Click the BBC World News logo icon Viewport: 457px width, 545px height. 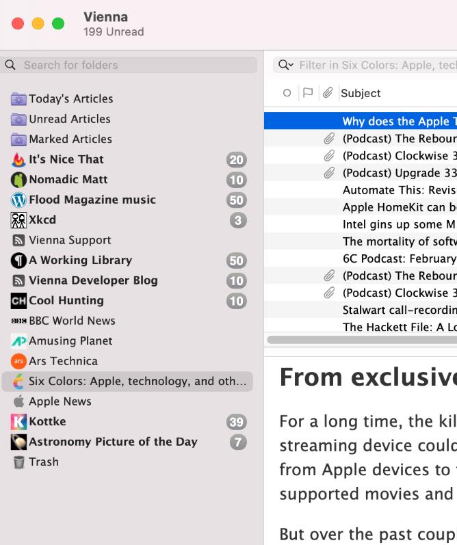pyautogui.click(x=18, y=321)
